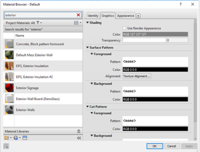Change the material list view options
This screenshot has width=200, height=152.
coord(78,23)
